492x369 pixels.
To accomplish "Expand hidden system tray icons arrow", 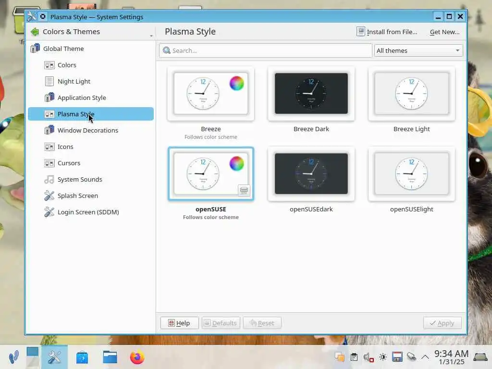I will pyautogui.click(x=425, y=357).
